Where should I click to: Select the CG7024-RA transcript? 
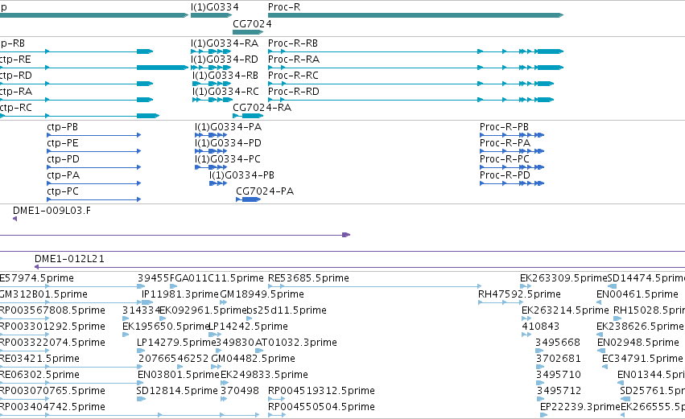click(262, 108)
